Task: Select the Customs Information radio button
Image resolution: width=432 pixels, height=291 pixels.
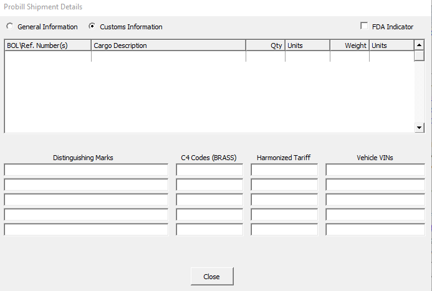Action: click(x=92, y=27)
